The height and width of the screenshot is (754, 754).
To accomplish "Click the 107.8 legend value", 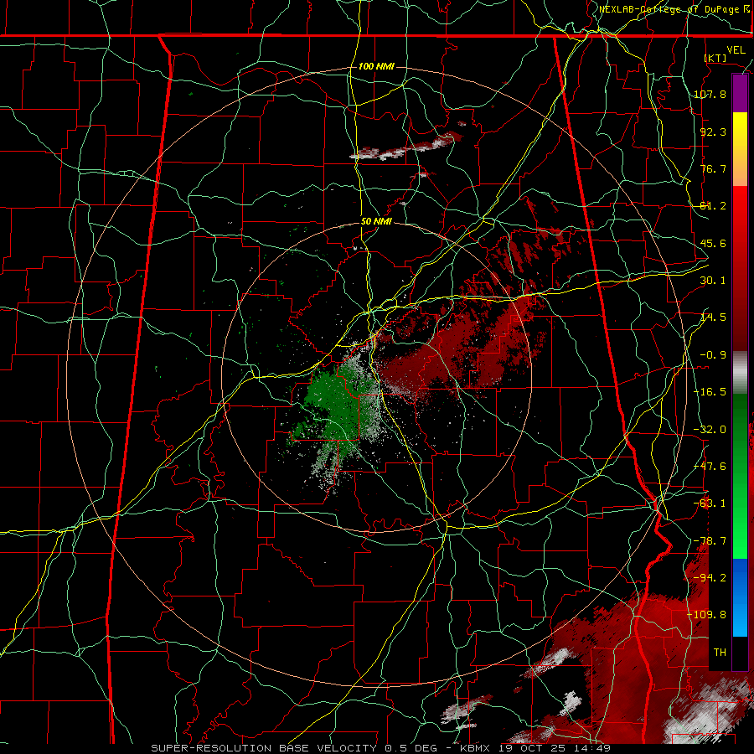I will point(710,94).
